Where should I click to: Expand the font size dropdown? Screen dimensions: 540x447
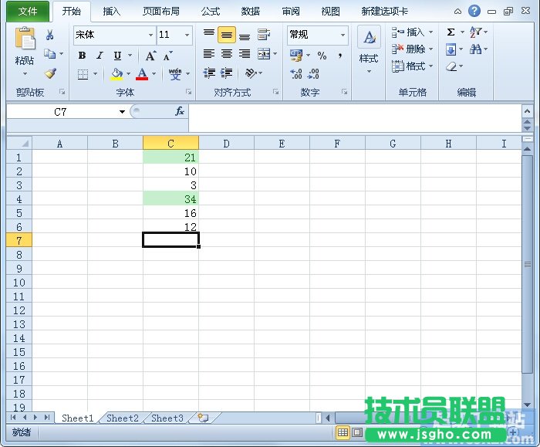tap(187, 35)
